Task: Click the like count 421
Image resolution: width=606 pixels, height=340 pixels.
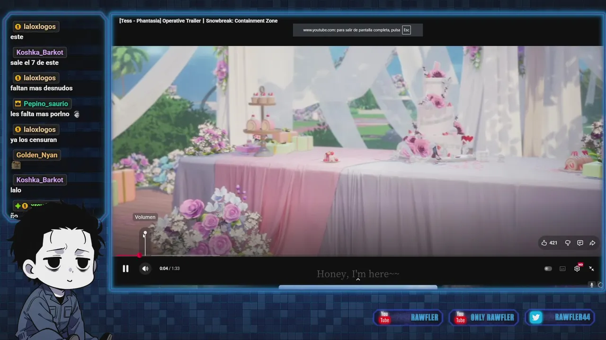Action: pyautogui.click(x=553, y=243)
